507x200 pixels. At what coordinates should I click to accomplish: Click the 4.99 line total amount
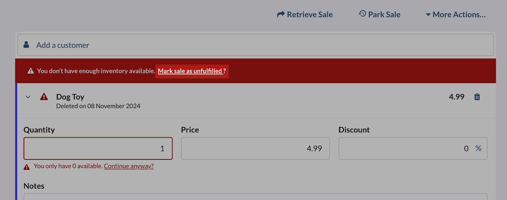457,97
